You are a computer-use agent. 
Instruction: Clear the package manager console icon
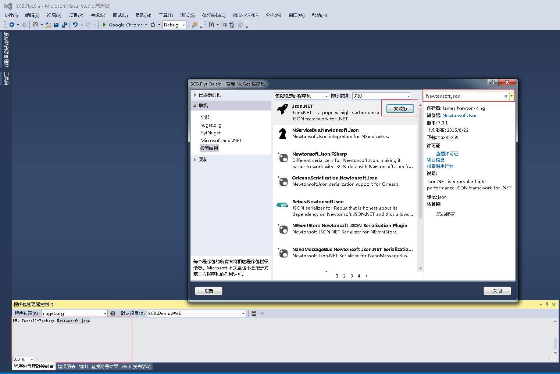point(254,313)
